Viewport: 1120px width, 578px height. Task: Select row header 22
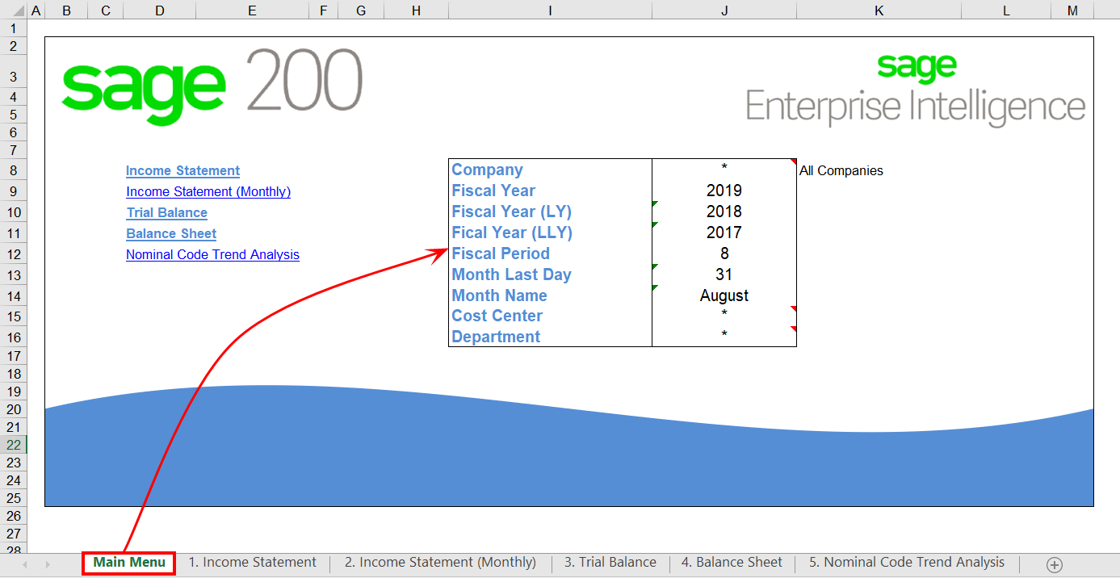coord(14,445)
